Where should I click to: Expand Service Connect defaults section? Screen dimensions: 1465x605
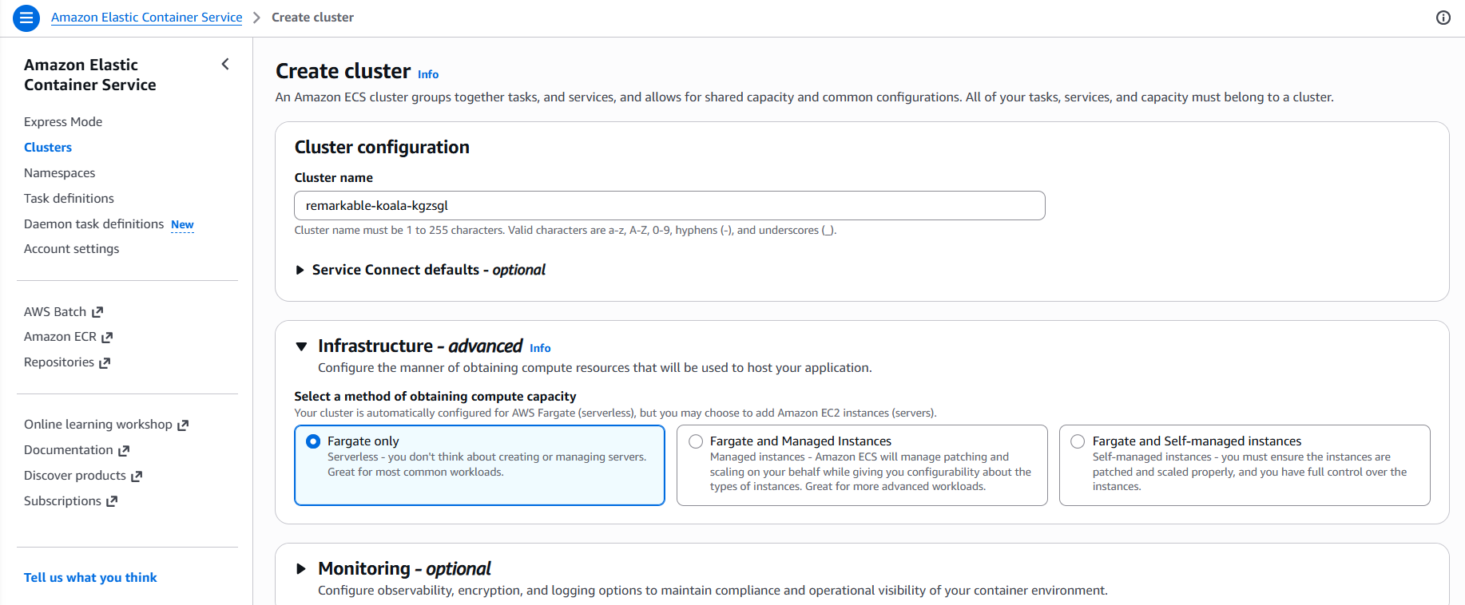pyautogui.click(x=300, y=270)
